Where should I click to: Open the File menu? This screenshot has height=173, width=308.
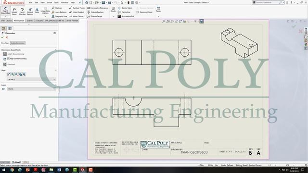[x=31, y=2]
